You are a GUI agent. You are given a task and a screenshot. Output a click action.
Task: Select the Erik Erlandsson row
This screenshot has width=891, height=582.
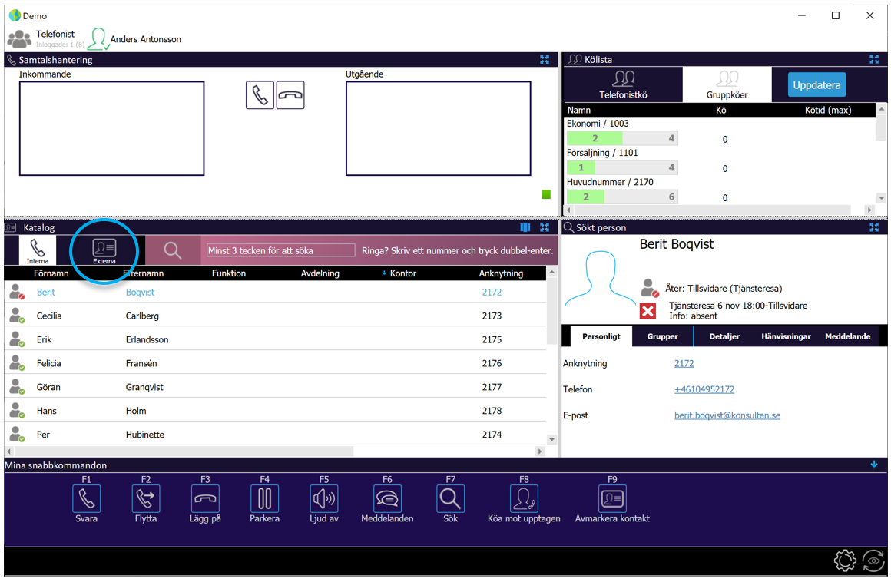pyautogui.click(x=275, y=339)
